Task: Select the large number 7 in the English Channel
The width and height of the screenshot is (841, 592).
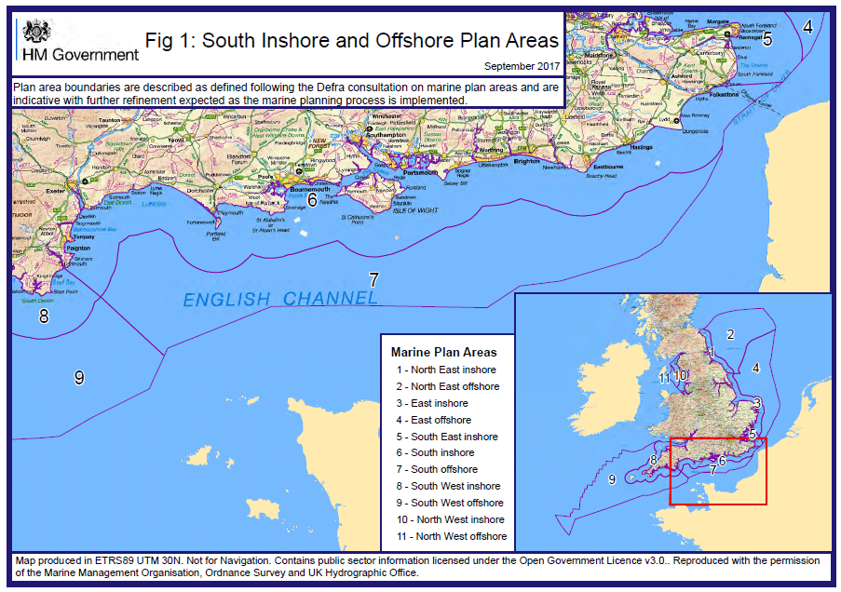Action: click(373, 280)
